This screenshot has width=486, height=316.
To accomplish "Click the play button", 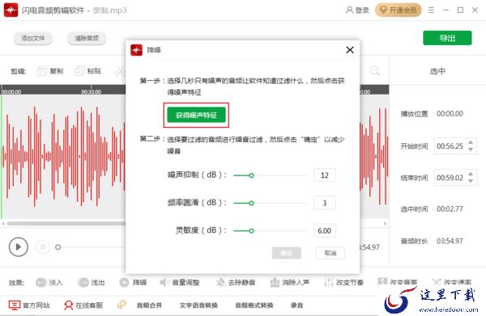I will pos(19,246).
